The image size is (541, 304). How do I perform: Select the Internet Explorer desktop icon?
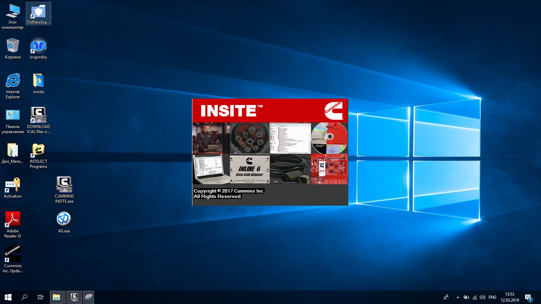[x=13, y=81]
